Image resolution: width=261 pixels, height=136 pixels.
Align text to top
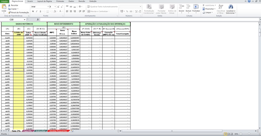[67, 7]
